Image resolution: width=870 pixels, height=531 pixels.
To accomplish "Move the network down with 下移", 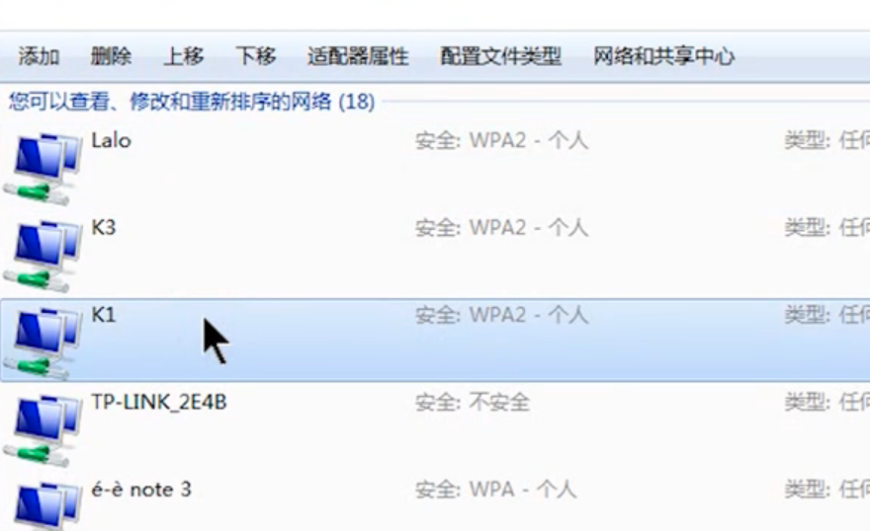I will tap(256, 56).
